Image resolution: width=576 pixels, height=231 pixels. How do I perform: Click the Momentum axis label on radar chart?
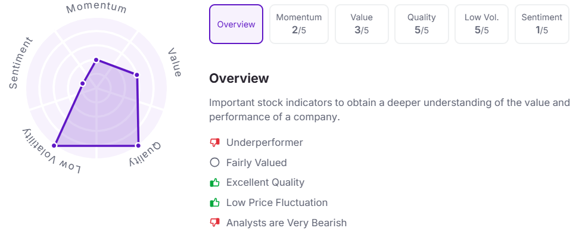96,9
